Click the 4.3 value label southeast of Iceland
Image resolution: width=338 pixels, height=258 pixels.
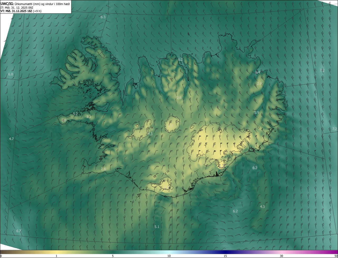pyautogui.click(x=262, y=207)
